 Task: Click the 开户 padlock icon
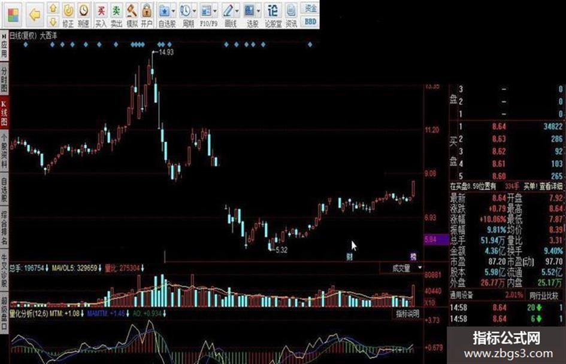click(147, 11)
